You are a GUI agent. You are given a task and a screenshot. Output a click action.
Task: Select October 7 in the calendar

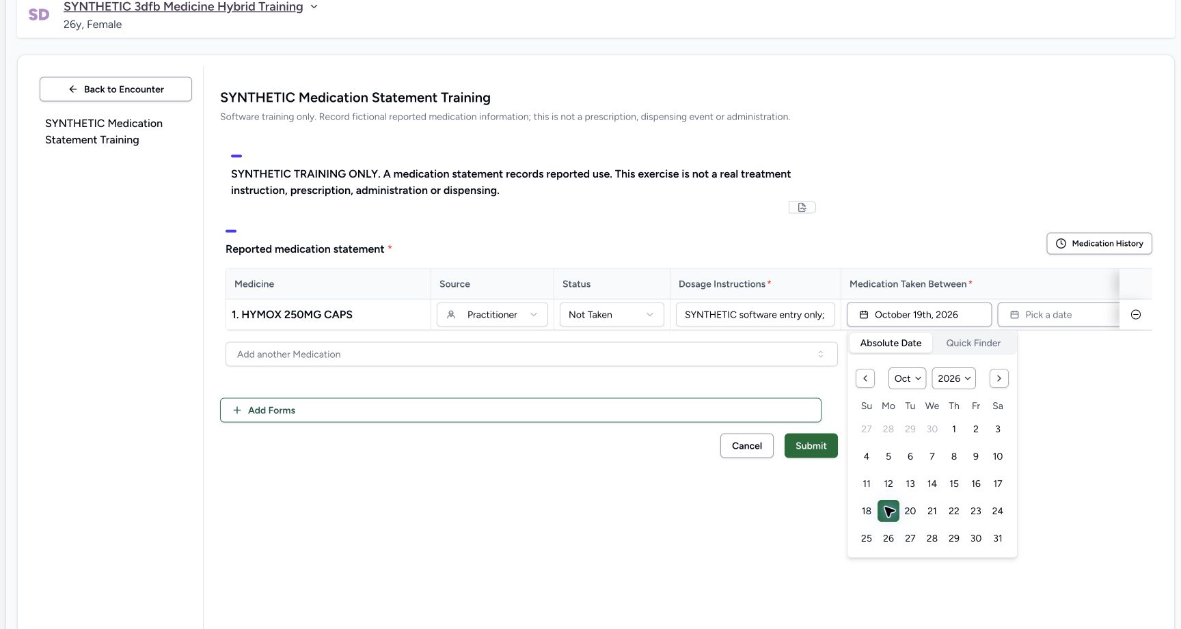click(x=932, y=456)
